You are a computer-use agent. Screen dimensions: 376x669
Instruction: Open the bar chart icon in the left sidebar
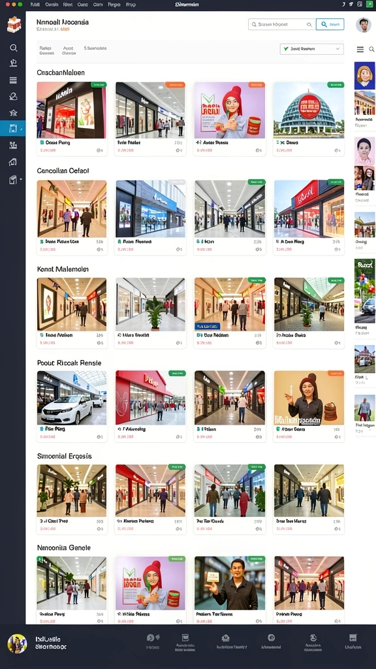[x=13, y=145]
